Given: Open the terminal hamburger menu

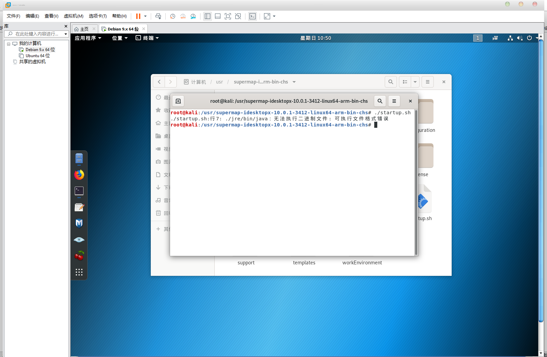Looking at the screenshot, I should click(394, 101).
